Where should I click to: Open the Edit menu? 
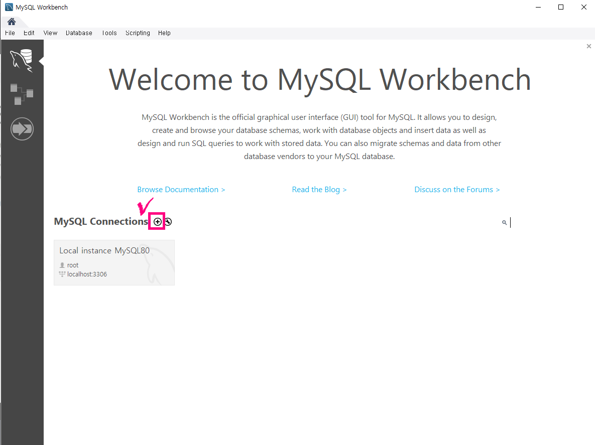[x=29, y=33]
